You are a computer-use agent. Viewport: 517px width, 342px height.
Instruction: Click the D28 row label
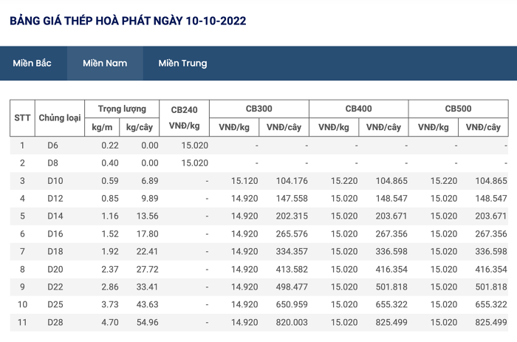[x=55, y=322]
